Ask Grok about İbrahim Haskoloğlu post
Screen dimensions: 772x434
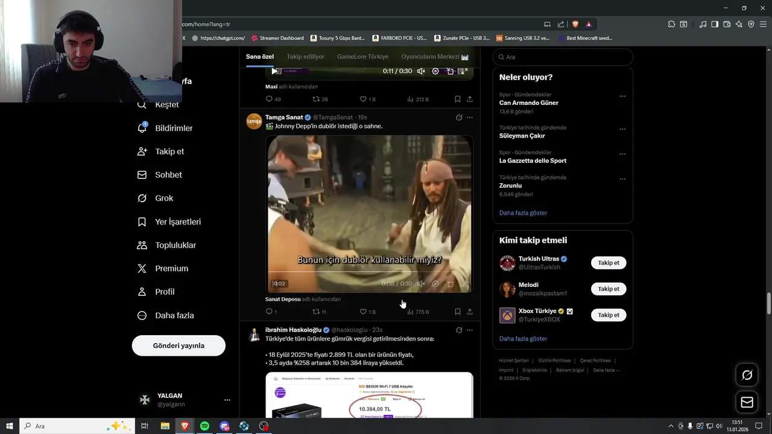click(x=459, y=330)
